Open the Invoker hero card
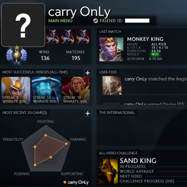Image resolution: width=187 pixels, height=187 pixels. pos(76,90)
